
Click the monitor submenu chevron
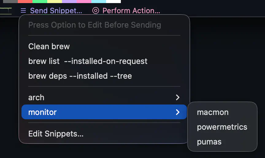pos(178,112)
